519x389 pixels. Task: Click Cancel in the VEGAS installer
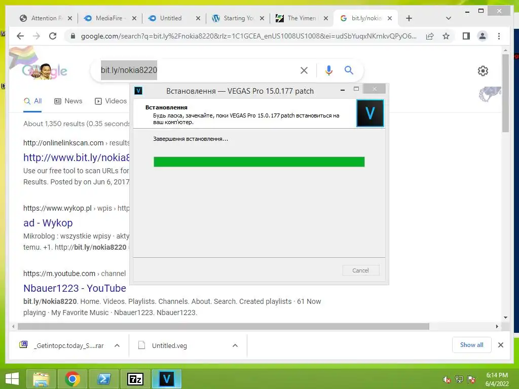tap(360, 270)
